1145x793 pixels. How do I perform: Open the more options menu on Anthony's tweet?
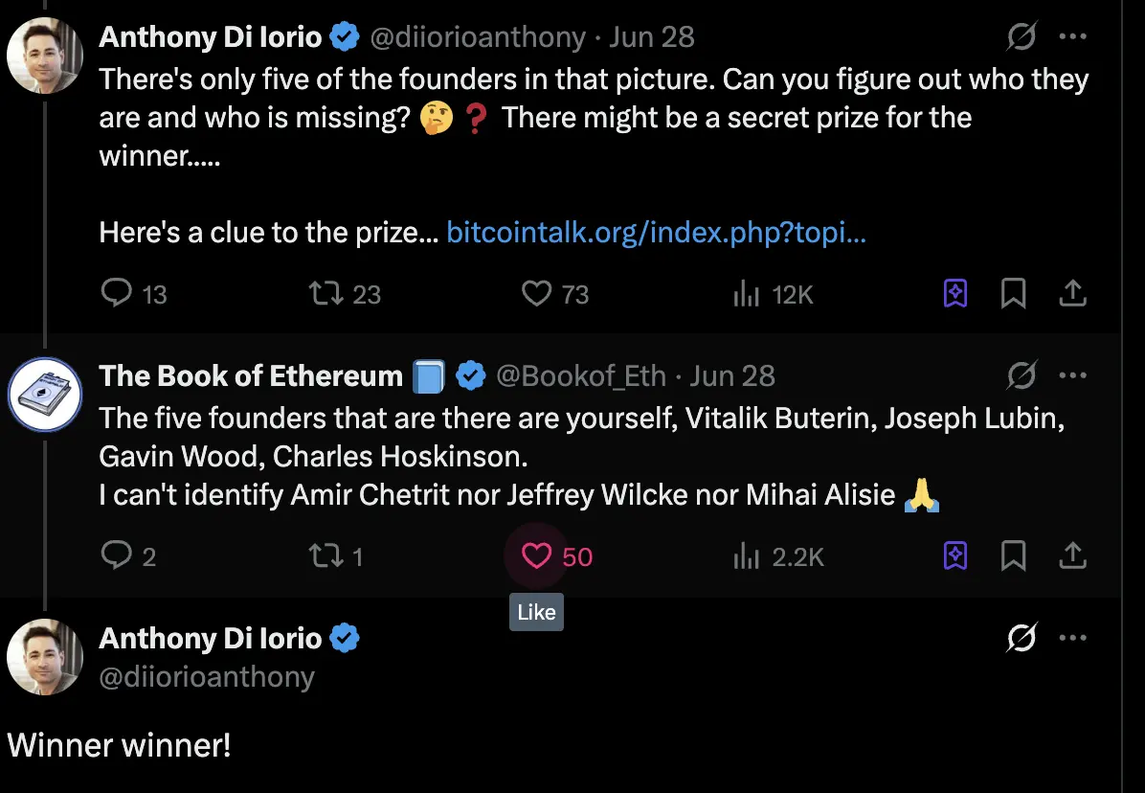coord(1074,36)
